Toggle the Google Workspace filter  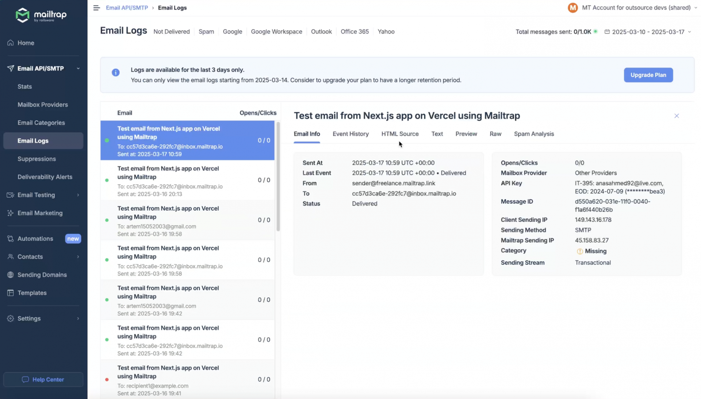click(276, 31)
